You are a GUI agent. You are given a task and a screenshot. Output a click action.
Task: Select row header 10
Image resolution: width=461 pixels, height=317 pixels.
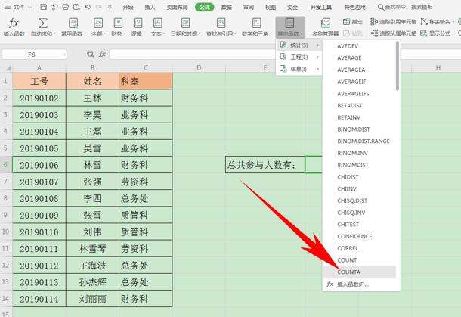click(6, 232)
